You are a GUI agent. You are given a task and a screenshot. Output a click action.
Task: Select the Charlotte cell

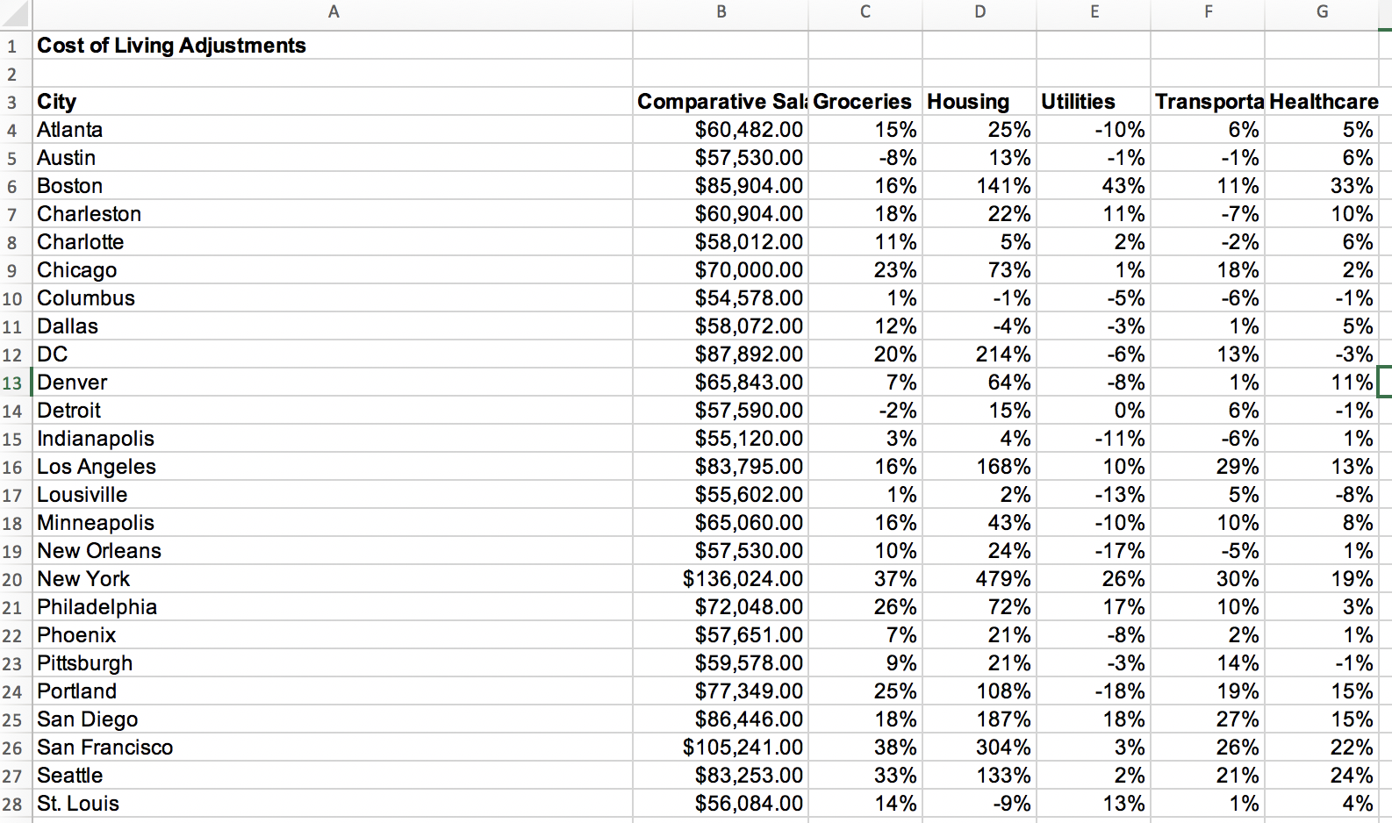tap(333, 242)
